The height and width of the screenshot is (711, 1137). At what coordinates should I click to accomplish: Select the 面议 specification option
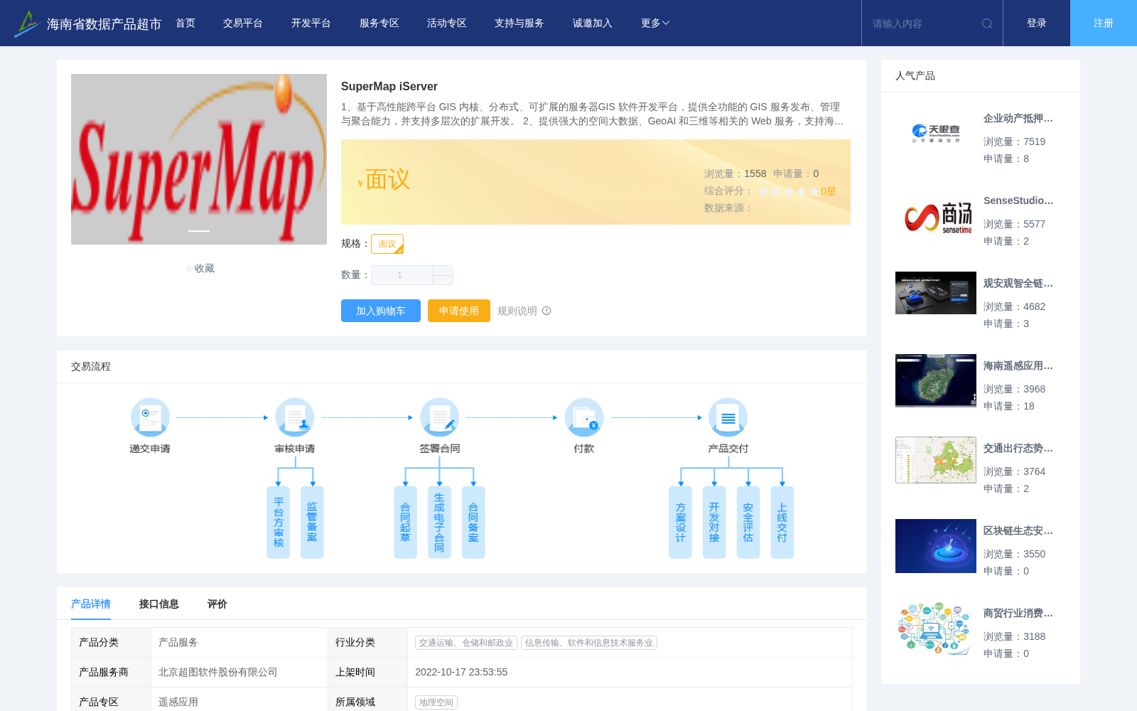387,244
